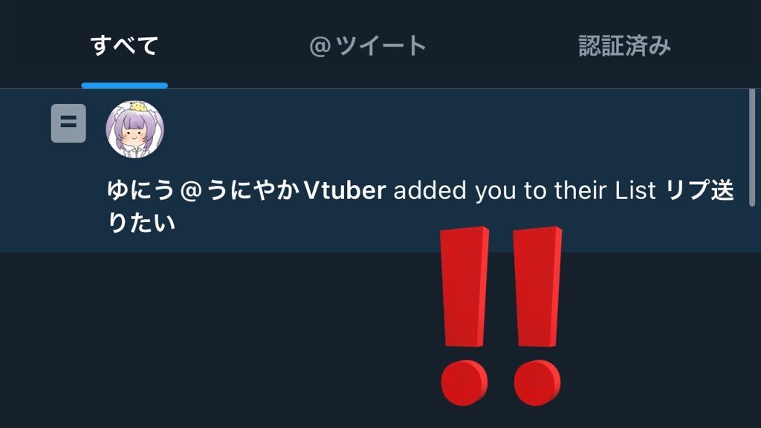Image resolution: width=761 pixels, height=428 pixels.
Task: Click the @ symbol in the ツイート tab
Action: click(320, 47)
